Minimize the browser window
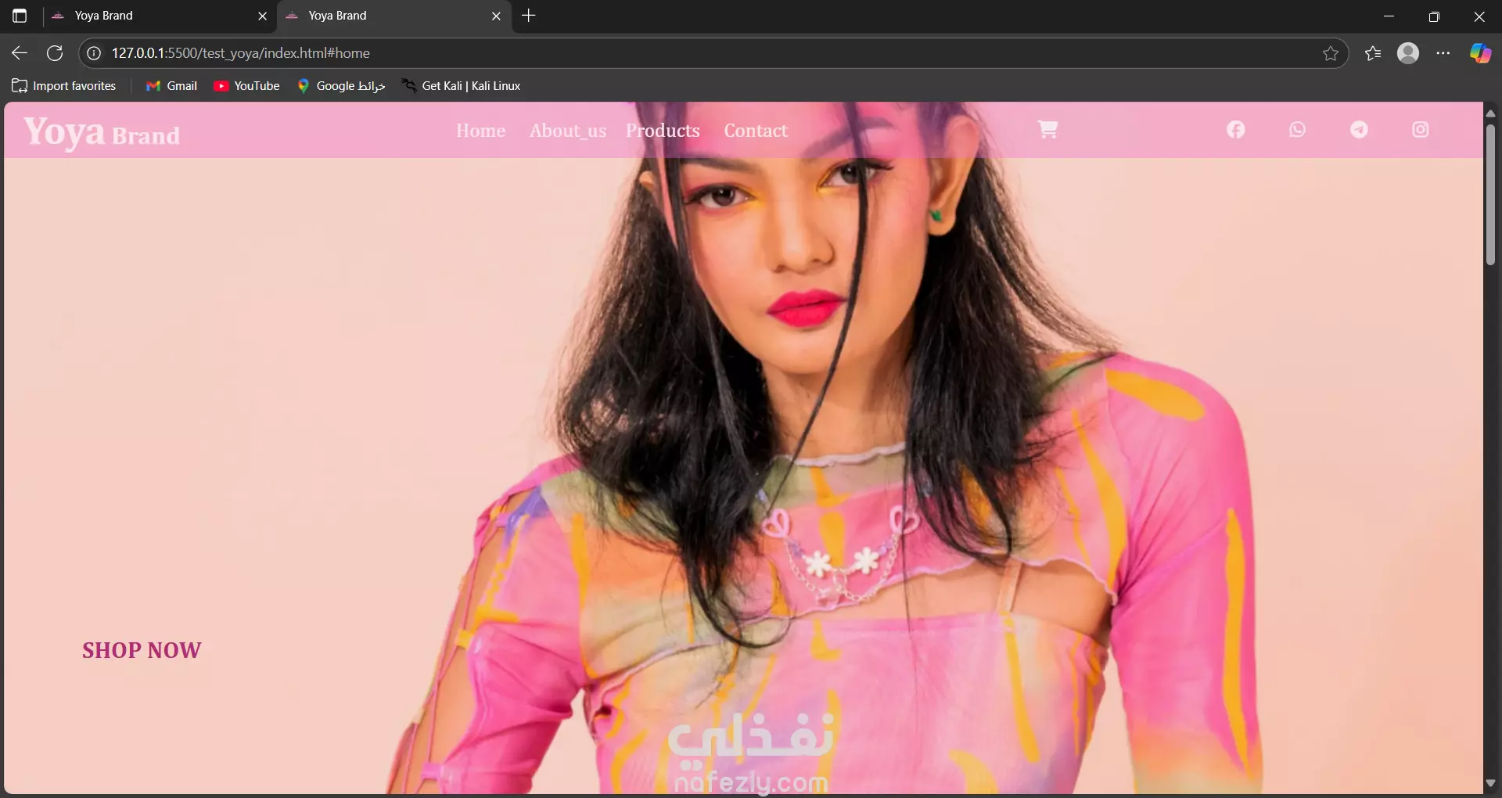Screen dimensions: 1502x798 pos(1389,16)
